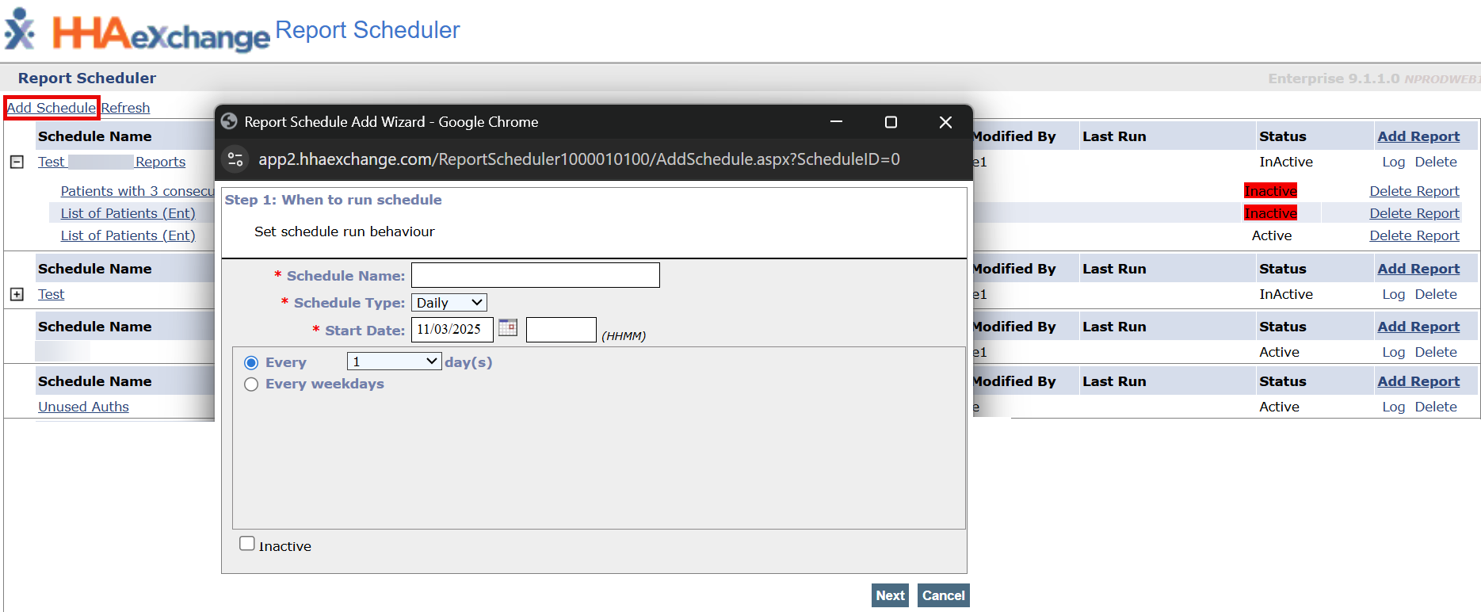Image resolution: width=1481 pixels, height=612 pixels.
Task: Focus the Schedule Name text field
Action: click(x=535, y=275)
